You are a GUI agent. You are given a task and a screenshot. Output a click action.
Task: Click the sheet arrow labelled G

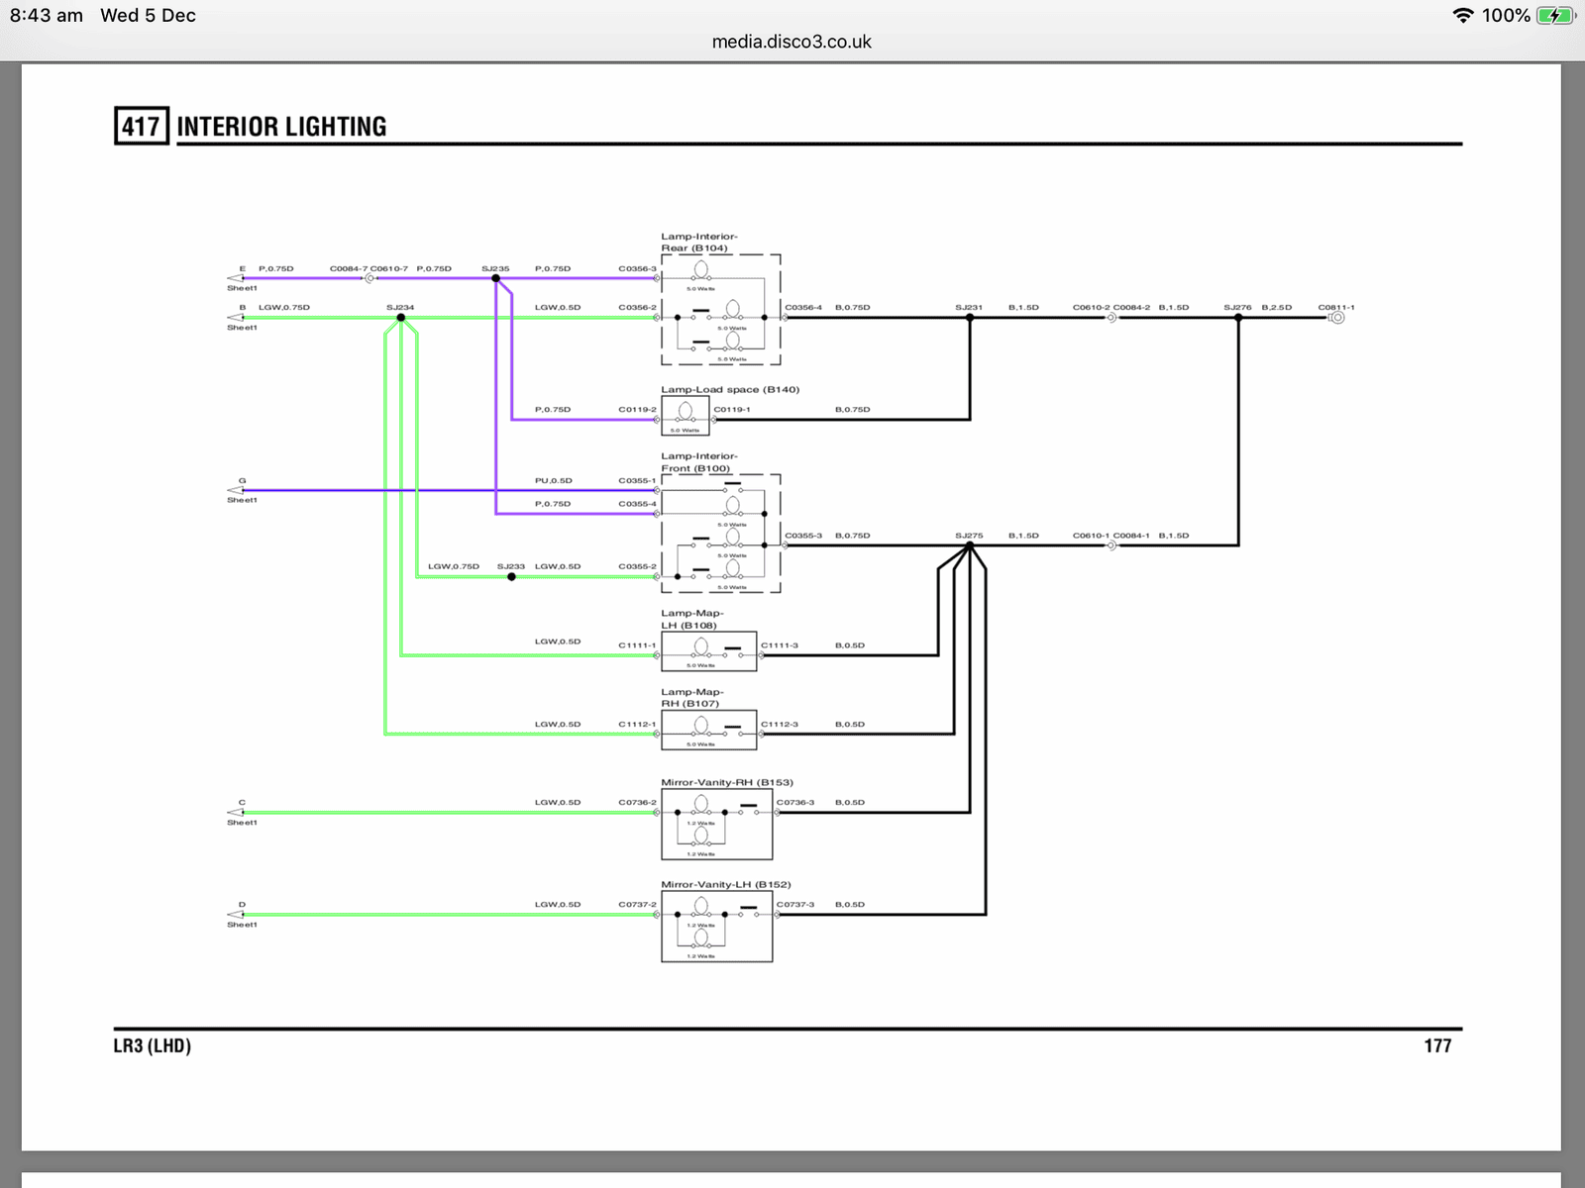click(x=236, y=490)
